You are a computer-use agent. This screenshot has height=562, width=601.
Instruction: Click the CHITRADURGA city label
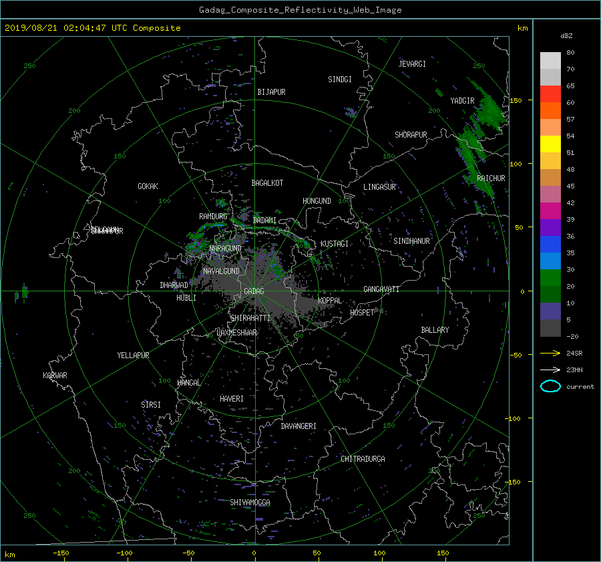point(363,459)
